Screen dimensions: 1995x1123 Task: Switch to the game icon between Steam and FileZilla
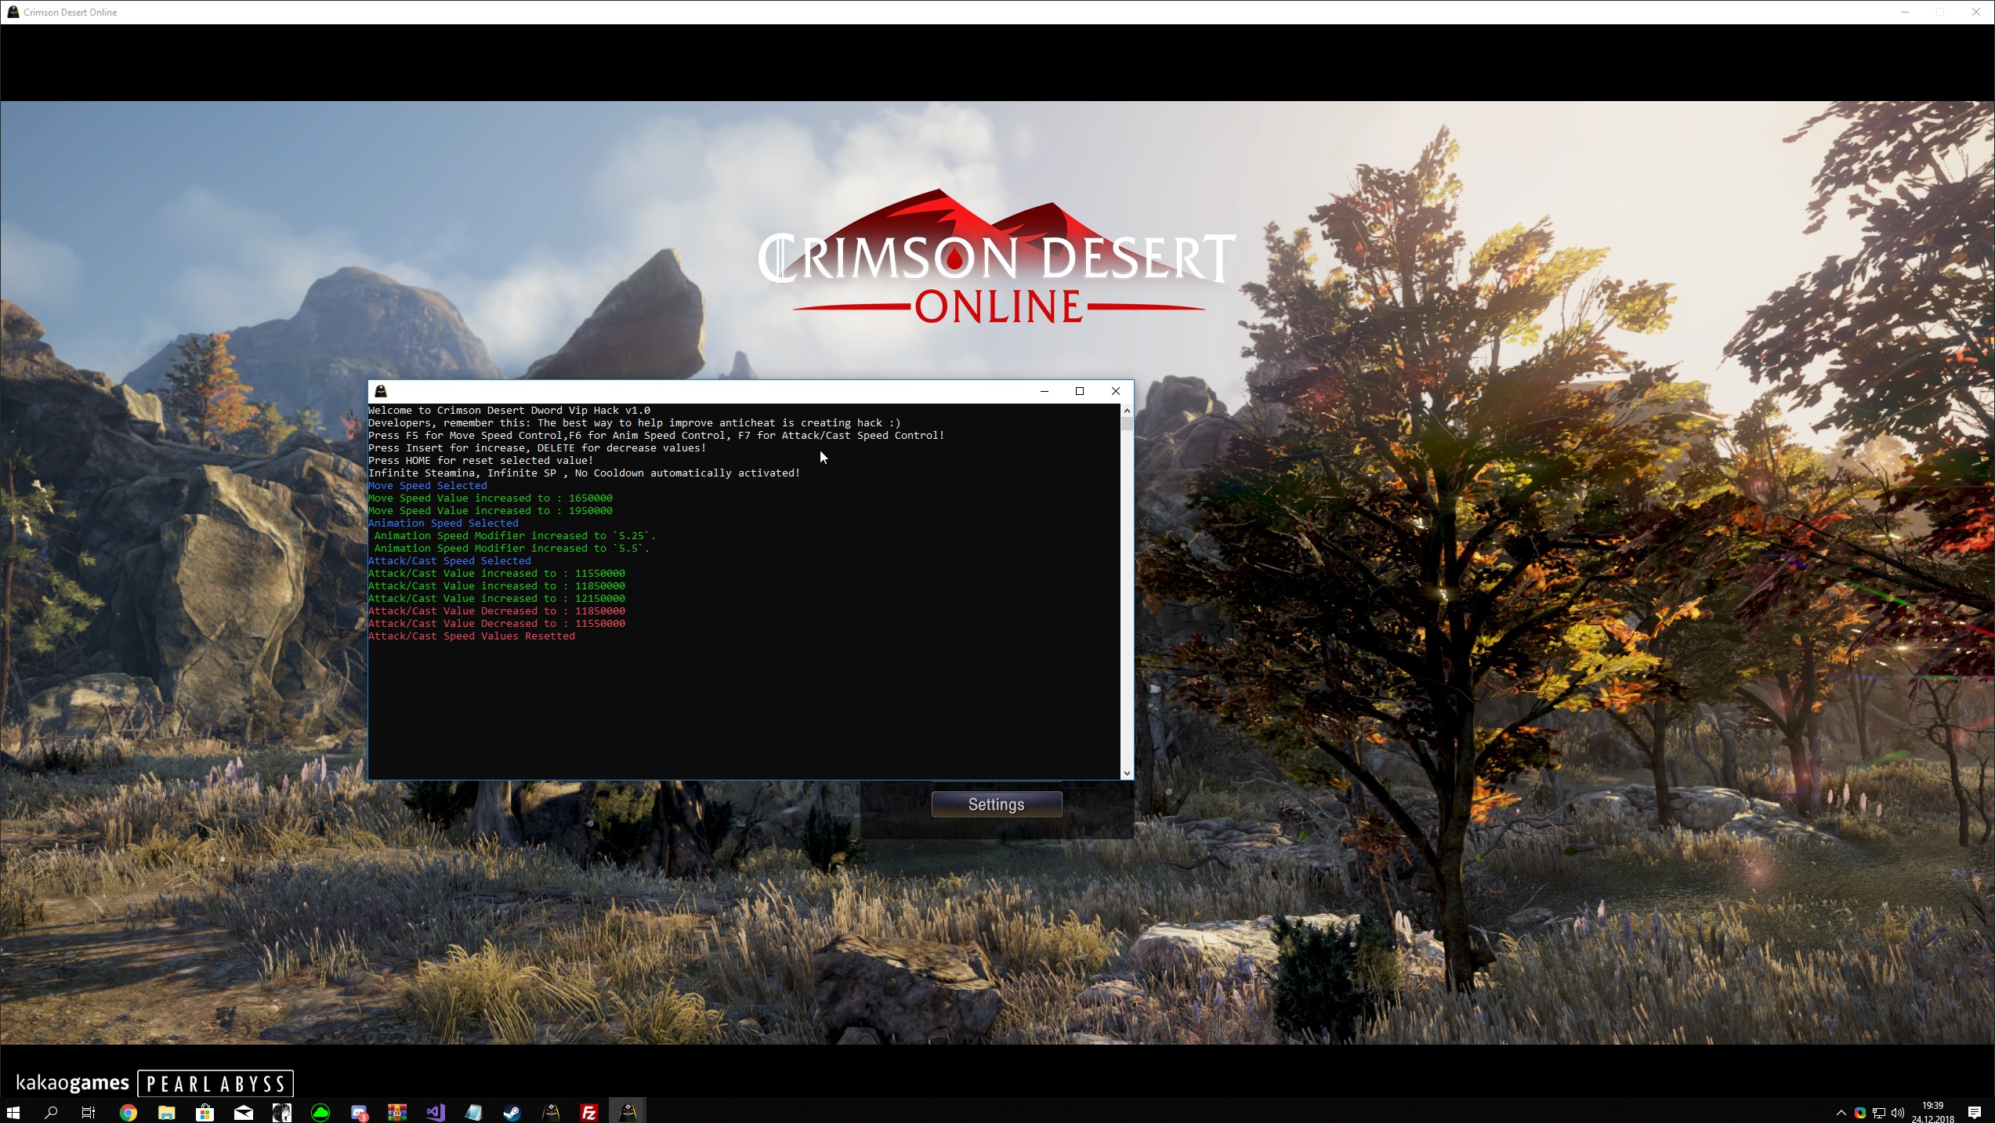tap(551, 1112)
